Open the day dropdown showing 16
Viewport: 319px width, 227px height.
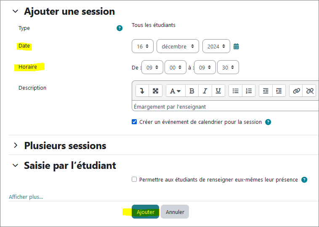143,46
